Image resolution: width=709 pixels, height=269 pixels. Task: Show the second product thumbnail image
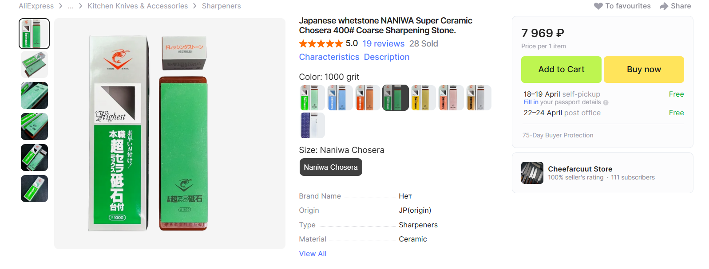pyautogui.click(x=34, y=65)
